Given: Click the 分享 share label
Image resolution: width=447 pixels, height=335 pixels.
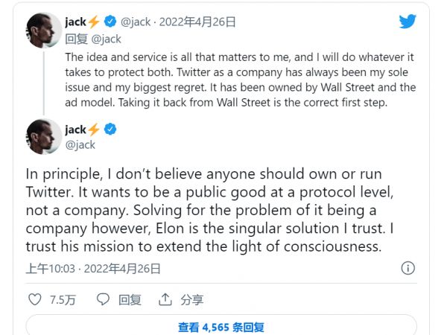Looking at the screenshot, I should [192, 300].
